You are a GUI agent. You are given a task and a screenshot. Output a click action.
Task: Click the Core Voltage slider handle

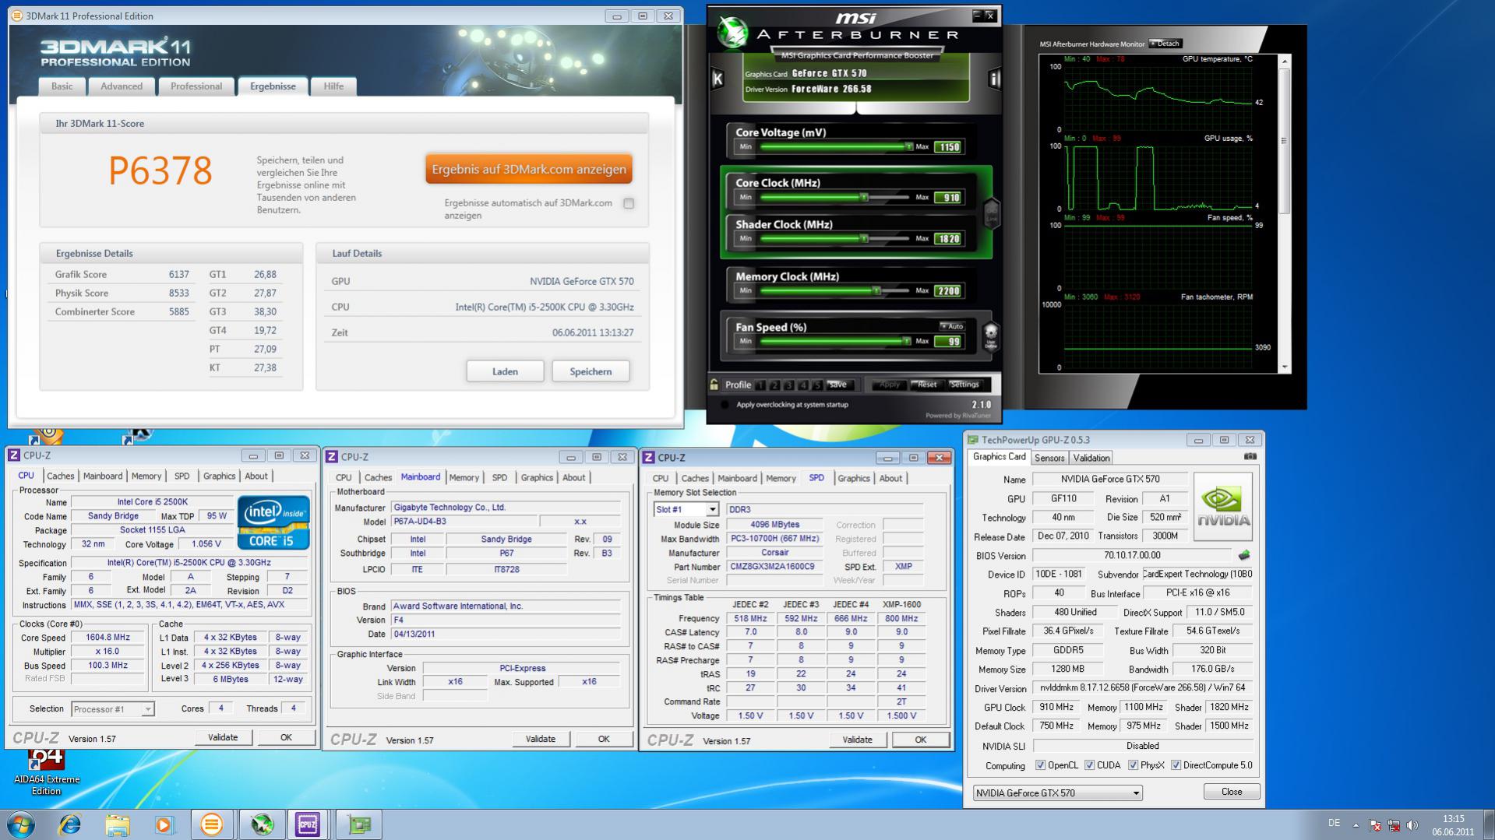click(908, 146)
